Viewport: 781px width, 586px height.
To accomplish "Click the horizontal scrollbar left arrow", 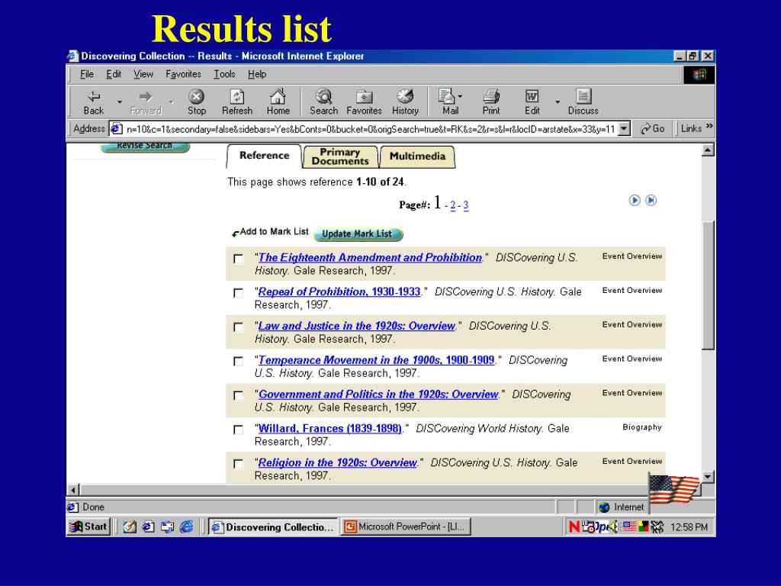I will (73, 490).
